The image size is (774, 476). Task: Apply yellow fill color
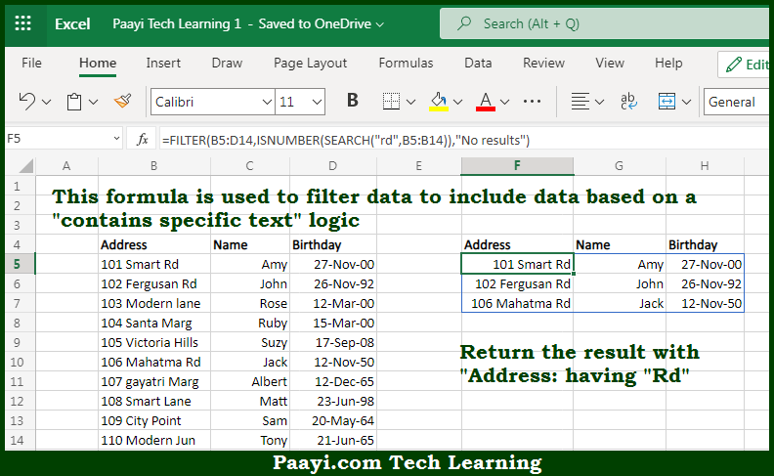(439, 102)
